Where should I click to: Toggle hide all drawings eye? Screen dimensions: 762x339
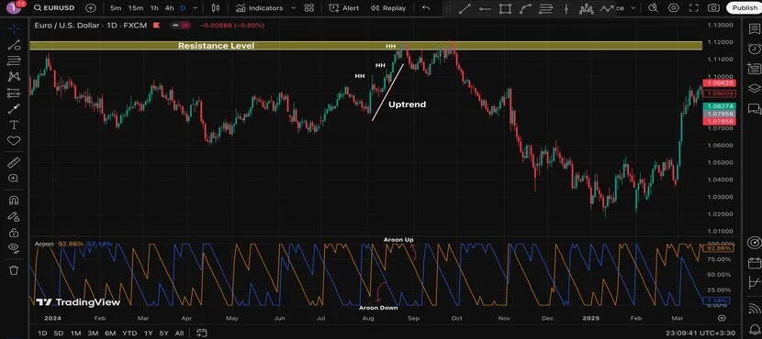coord(14,248)
